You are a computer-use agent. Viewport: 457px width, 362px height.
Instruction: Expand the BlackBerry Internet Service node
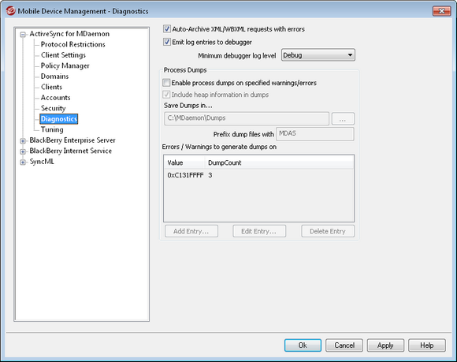(x=23, y=151)
